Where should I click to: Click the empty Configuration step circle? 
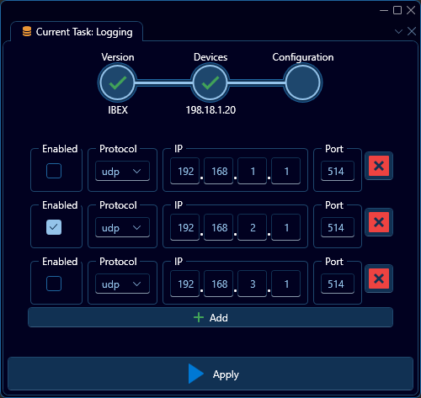[x=303, y=82]
